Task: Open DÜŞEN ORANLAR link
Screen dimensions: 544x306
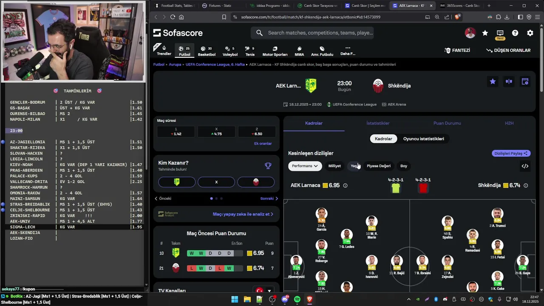Action: (508, 50)
